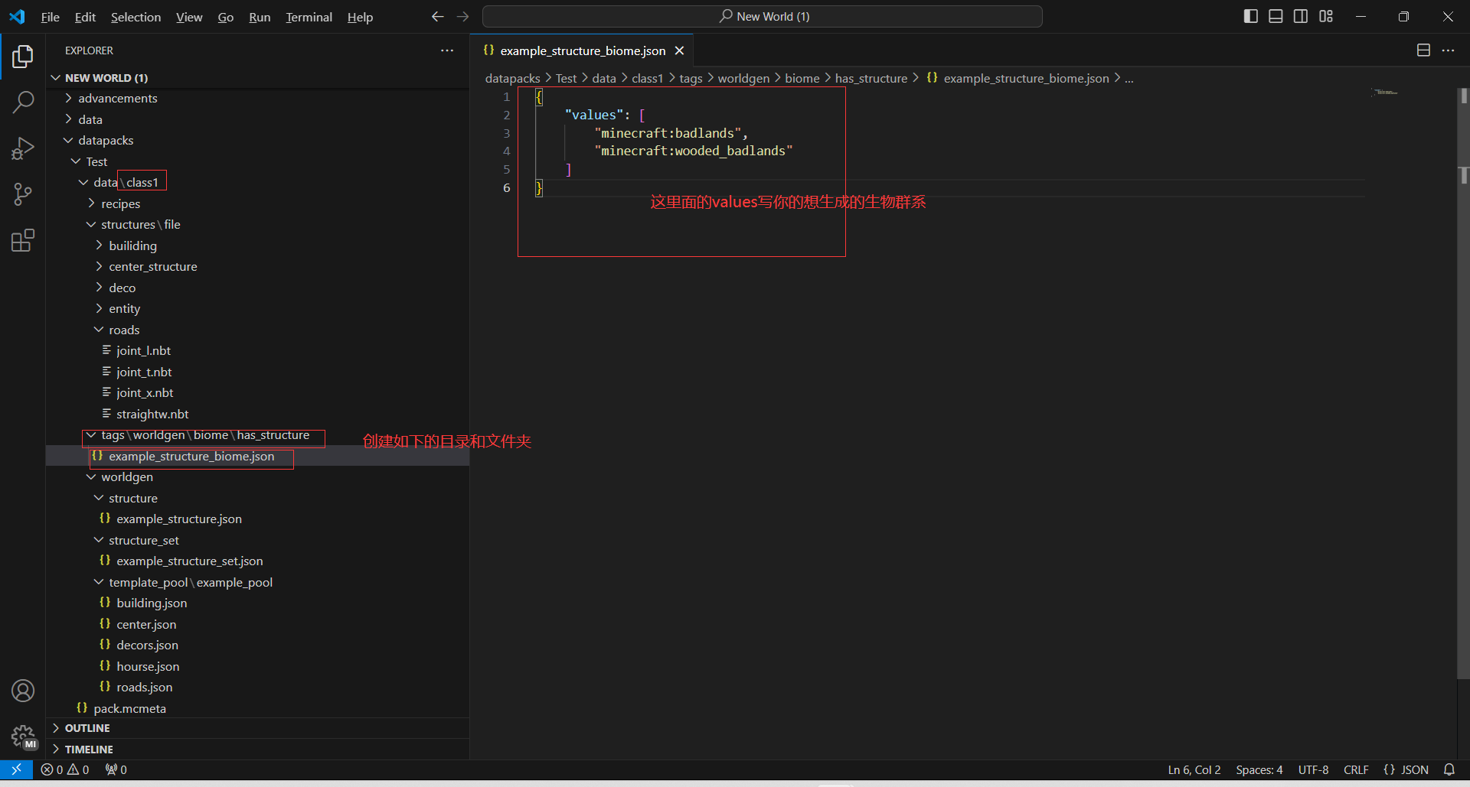Open joint_l.nbt file
Screen dimensions: 1470x787
pyautogui.click(x=257, y=351)
